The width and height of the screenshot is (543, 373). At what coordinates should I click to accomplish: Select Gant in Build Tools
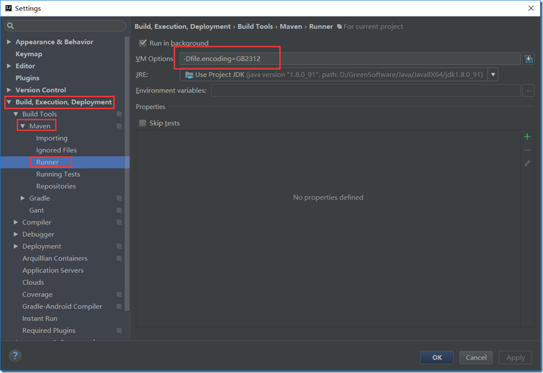[x=36, y=210]
